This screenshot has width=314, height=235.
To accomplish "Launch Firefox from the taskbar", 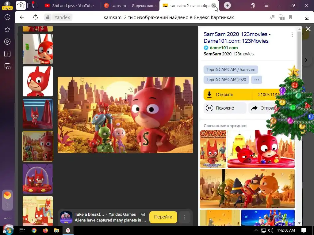I will click(45, 230).
